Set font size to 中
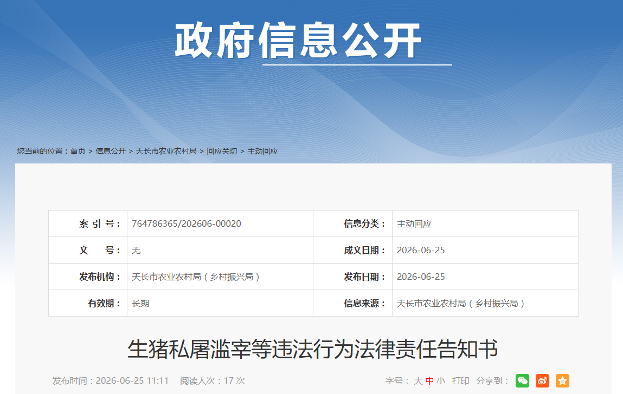This screenshot has height=394, width=623. click(x=429, y=381)
